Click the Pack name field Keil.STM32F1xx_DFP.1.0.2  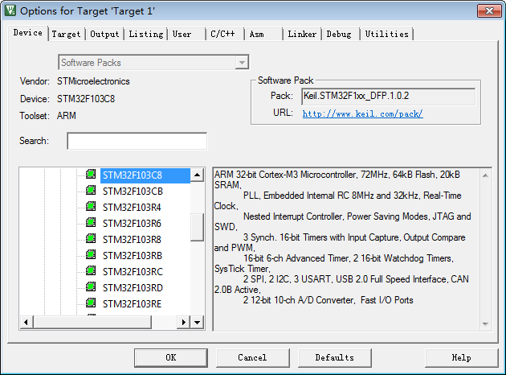[x=389, y=97]
